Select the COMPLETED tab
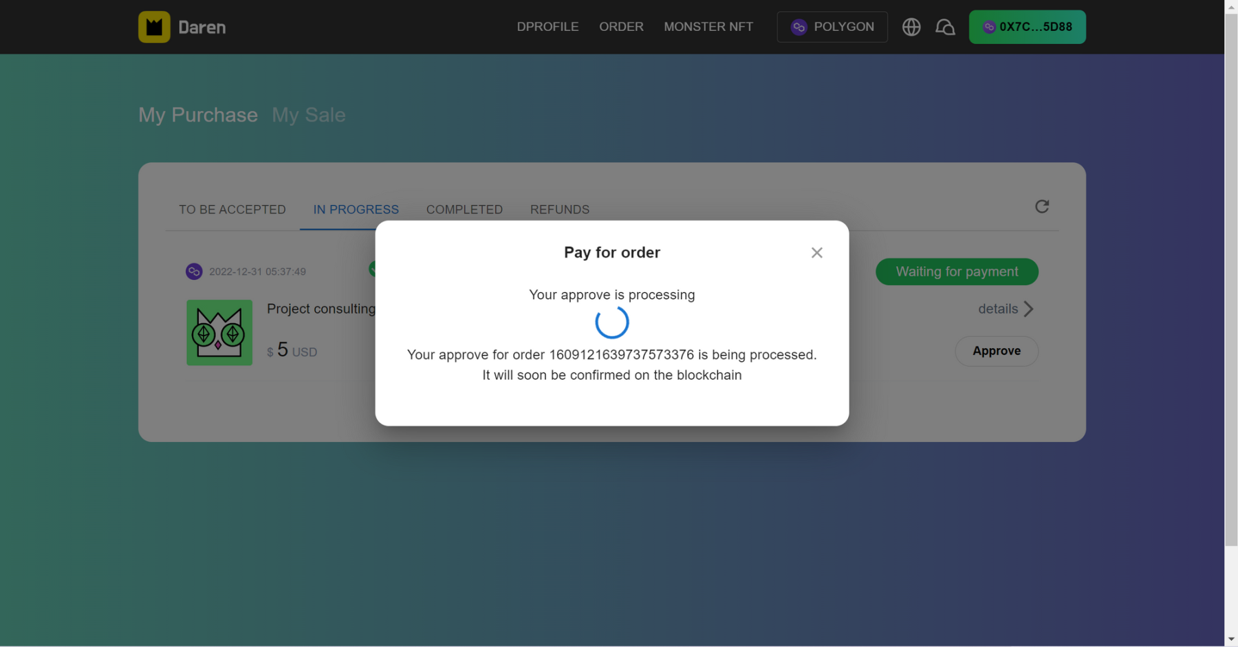Screen dimensions: 1238x647 click(464, 210)
